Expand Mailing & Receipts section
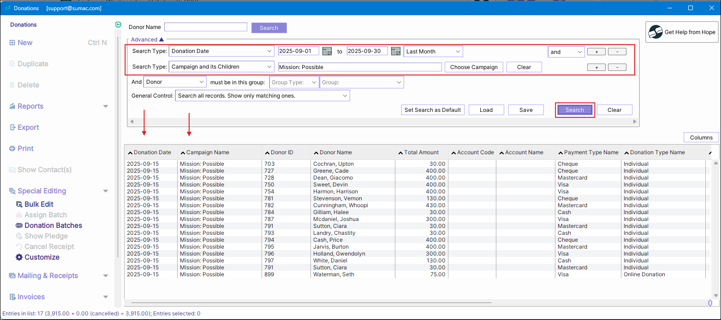The height and width of the screenshot is (320, 721). (x=106, y=276)
